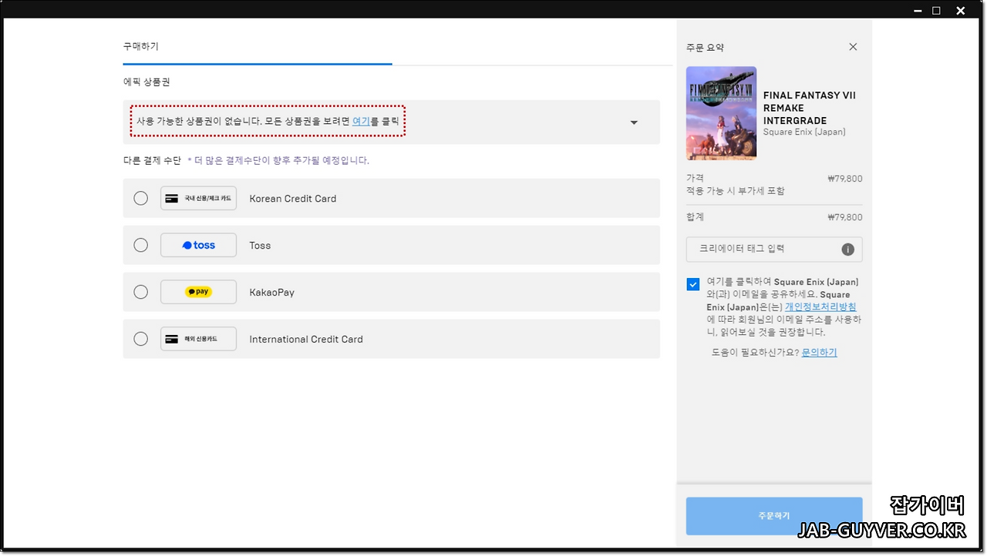Select the Korean Credit Card radio button
Viewport: 987px width, 556px height.
point(140,198)
